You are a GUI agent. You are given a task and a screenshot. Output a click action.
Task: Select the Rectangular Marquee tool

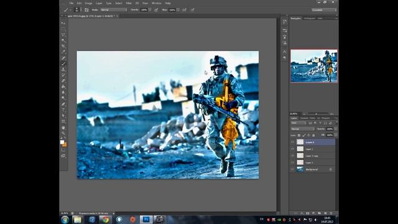coord(63,29)
